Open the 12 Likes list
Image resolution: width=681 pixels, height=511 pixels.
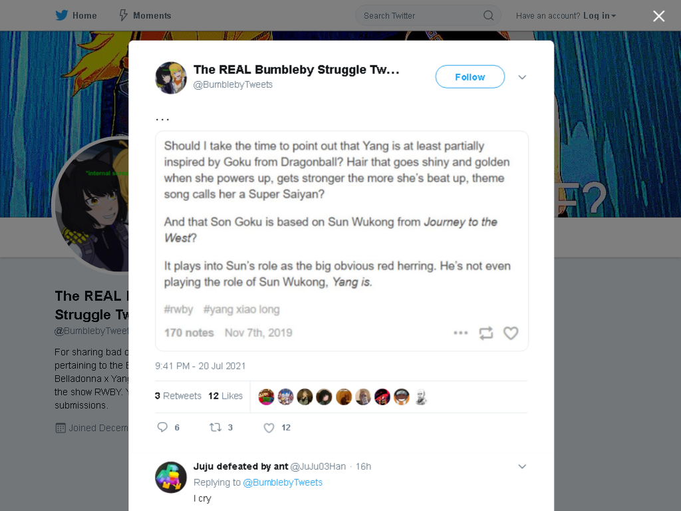pyautogui.click(x=225, y=396)
